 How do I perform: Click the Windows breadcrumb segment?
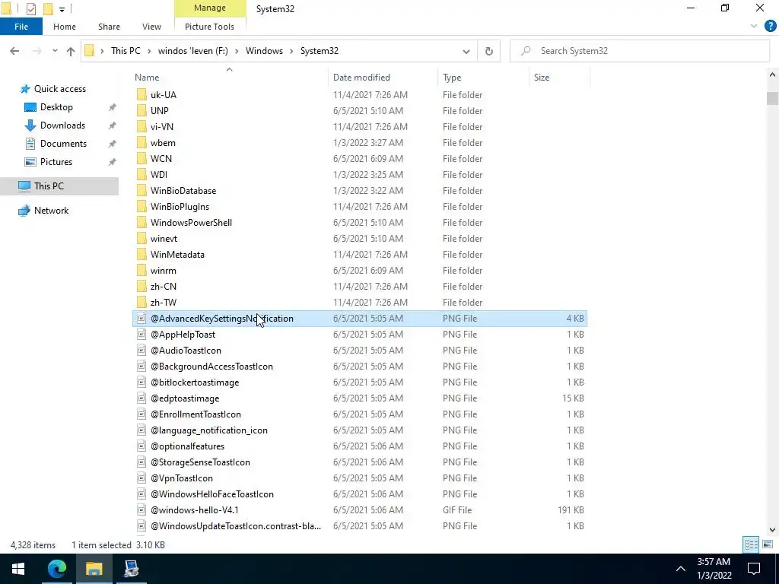tap(264, 51)
